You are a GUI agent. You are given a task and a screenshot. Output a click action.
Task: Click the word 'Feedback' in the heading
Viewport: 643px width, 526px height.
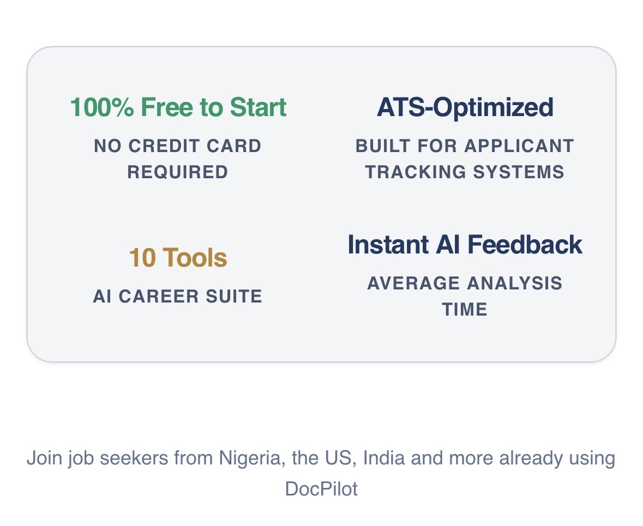[525, 245]
